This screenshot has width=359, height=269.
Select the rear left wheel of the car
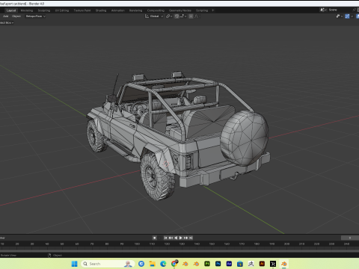158,176
